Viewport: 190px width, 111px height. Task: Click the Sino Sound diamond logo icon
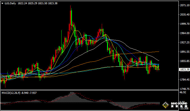pos(166,105)
